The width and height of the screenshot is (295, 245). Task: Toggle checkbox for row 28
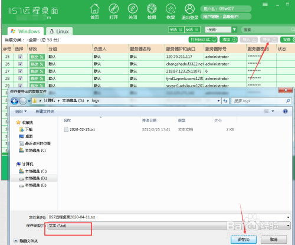20,79
